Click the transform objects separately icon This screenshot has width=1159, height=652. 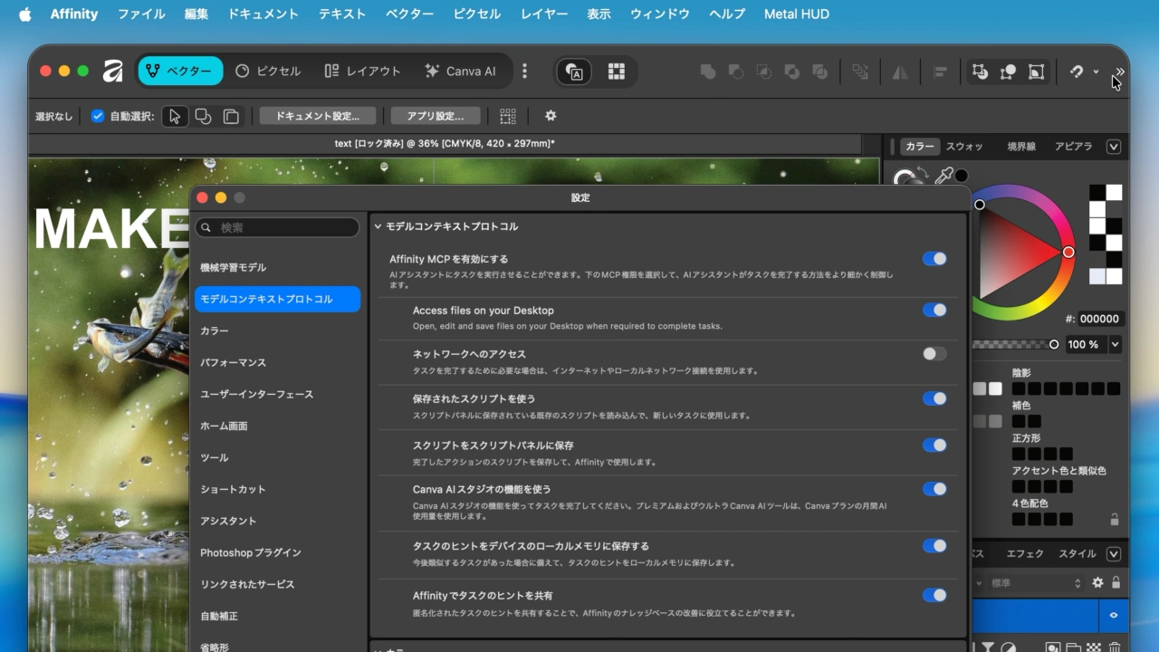point(1008,72)
